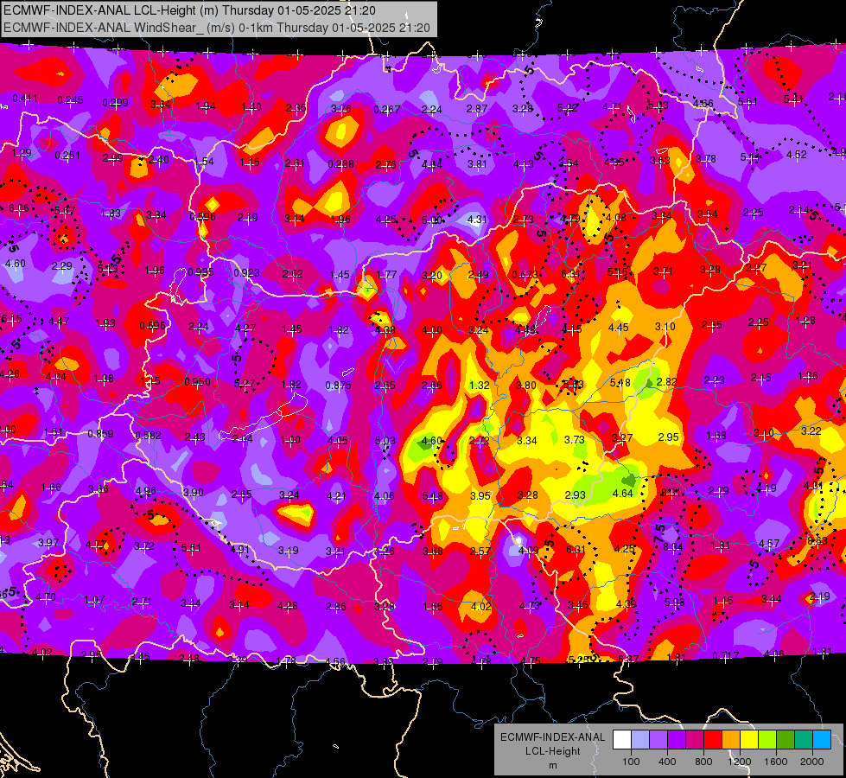The height and width of the screenshot is (778, 846).
Task: Click the 0.696 wind shear value
Action: (153, 326)
